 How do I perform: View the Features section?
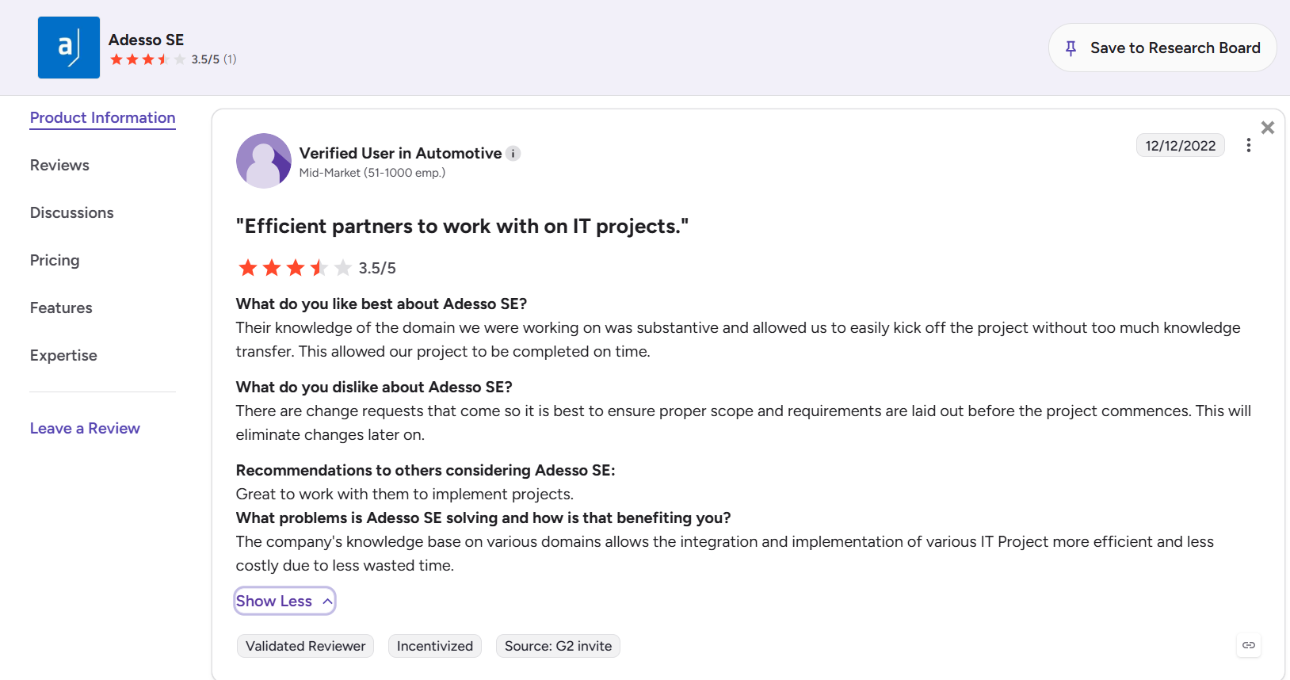coord(61,308)
